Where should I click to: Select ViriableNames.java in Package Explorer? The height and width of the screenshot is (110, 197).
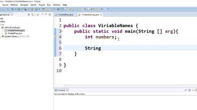click(16, 31)
